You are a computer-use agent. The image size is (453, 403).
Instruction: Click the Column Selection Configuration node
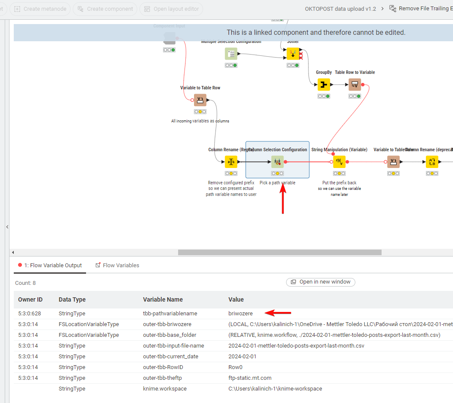(x=277, y=162)
